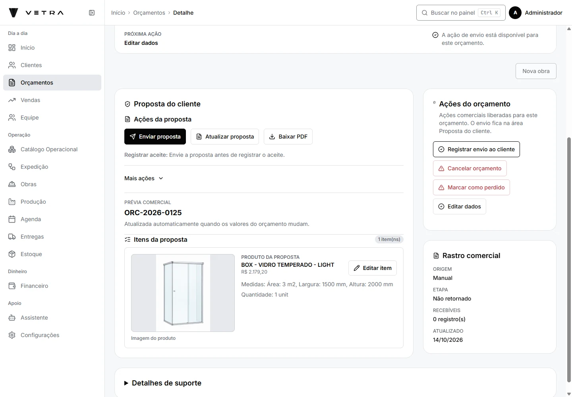Click the Catálogo Operacional cubes icon
The width and height of the screenshot is (572, 397).
pyautogui.click(x=12, y=149)
